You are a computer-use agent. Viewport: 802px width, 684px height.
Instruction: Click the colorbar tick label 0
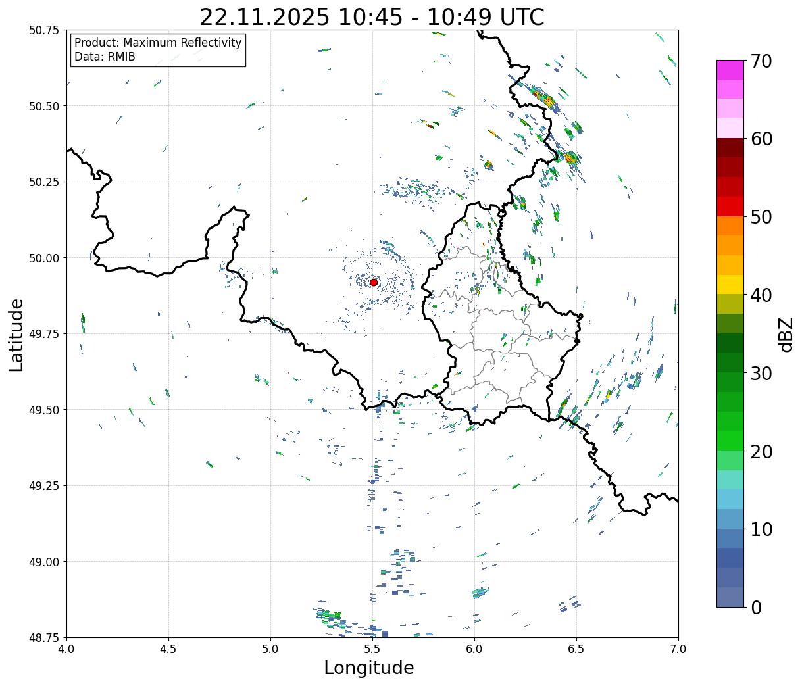756,608
